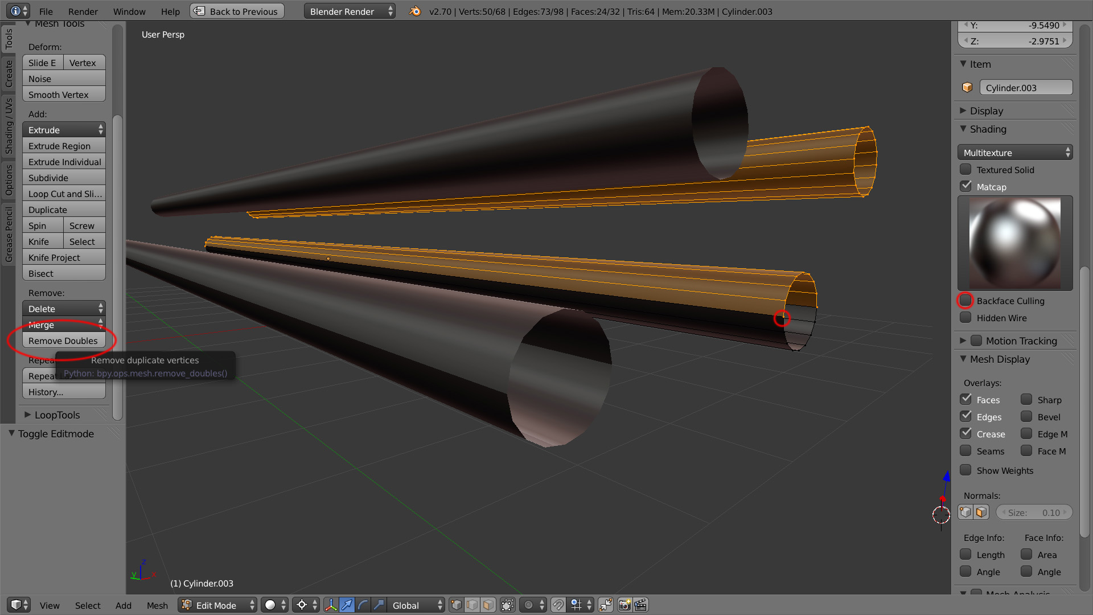Screen dimensions: 1093x615
Task: Enable Hidden Wire checkbox
Action: [965, 317]
